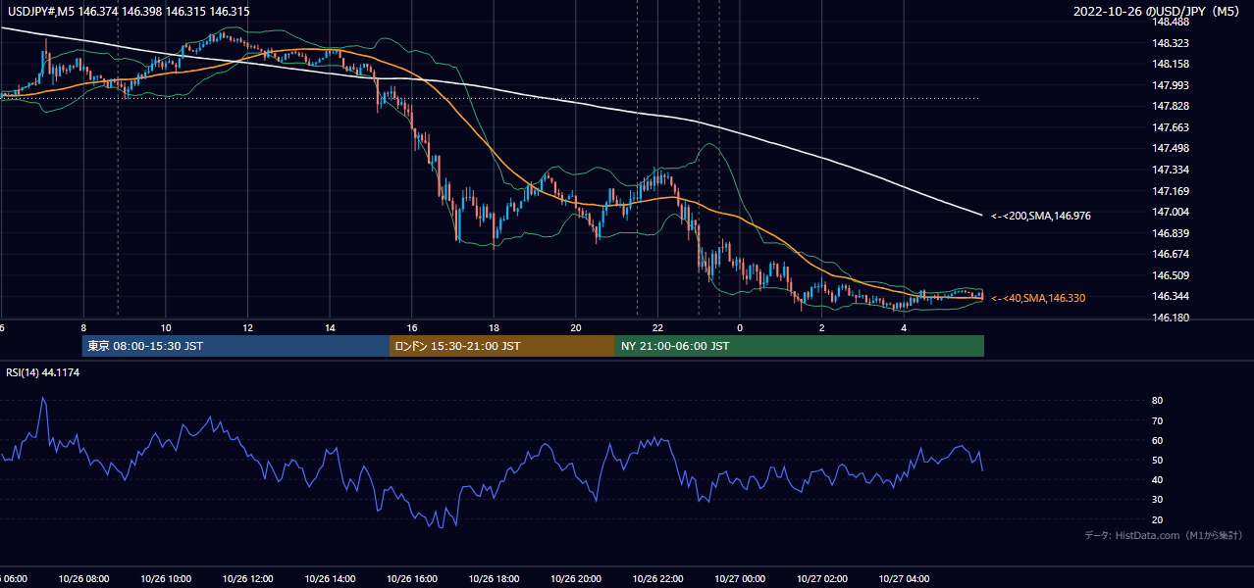Image resolution: width=1254 pixels, height=588 pixels.
Task: Click the RSI axis level 50
Action: pyautogui.click(x=1158, y=460)
